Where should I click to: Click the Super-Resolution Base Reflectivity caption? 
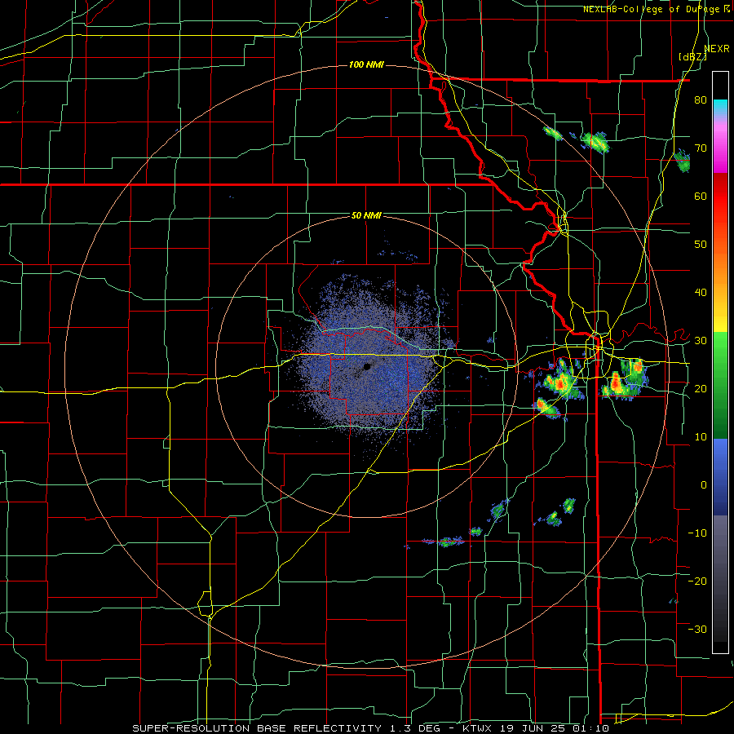(257, 728)
